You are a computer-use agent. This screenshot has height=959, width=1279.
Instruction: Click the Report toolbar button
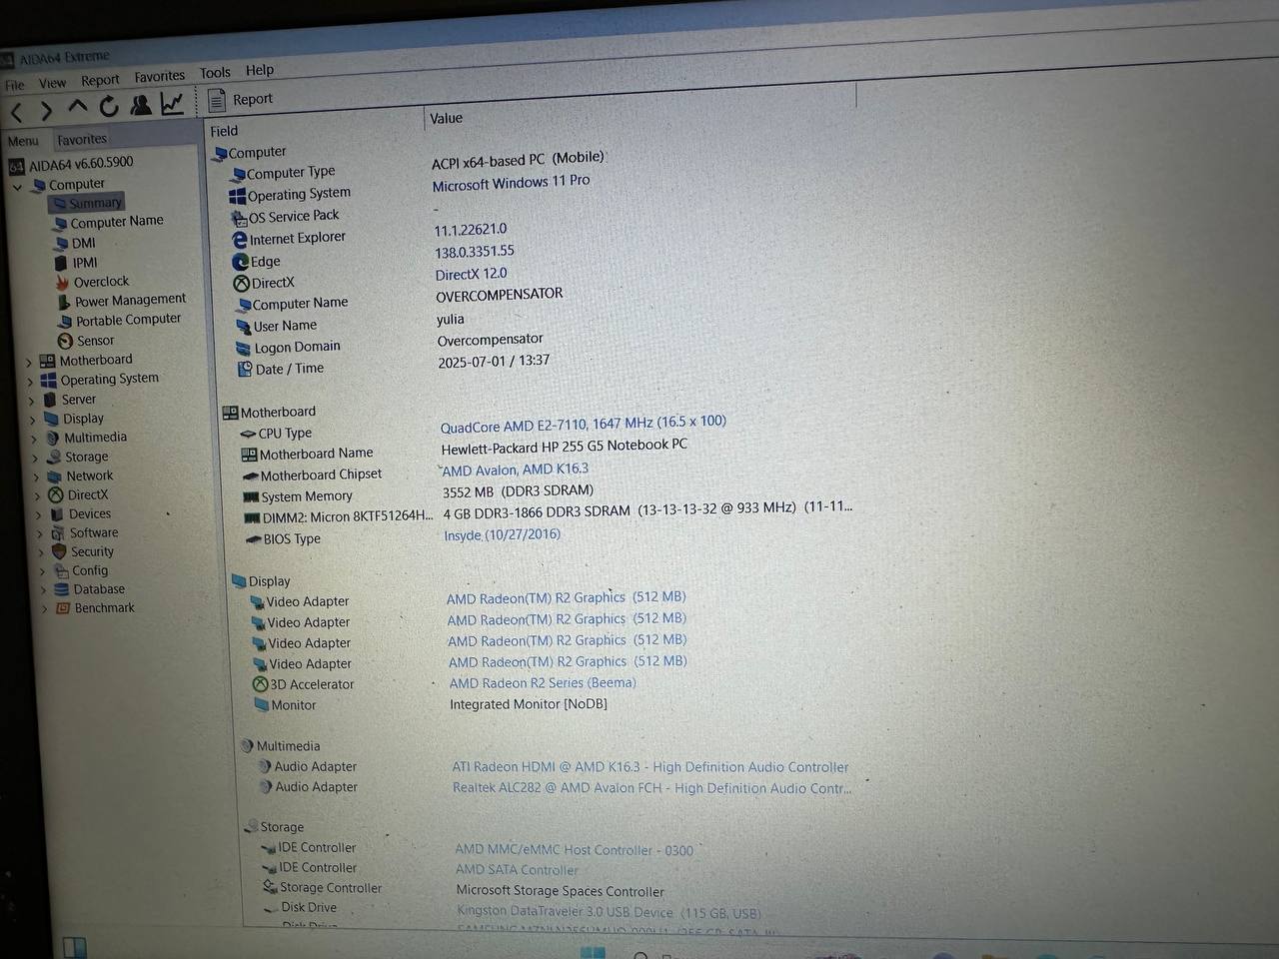point(241,99)
